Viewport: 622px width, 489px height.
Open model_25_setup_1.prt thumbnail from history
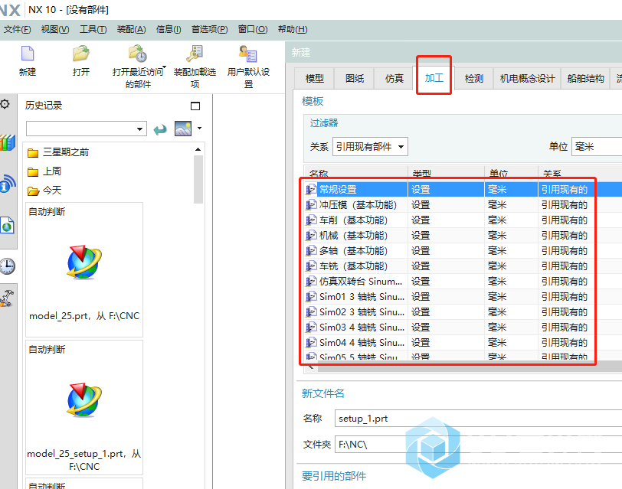click(84, 407)
